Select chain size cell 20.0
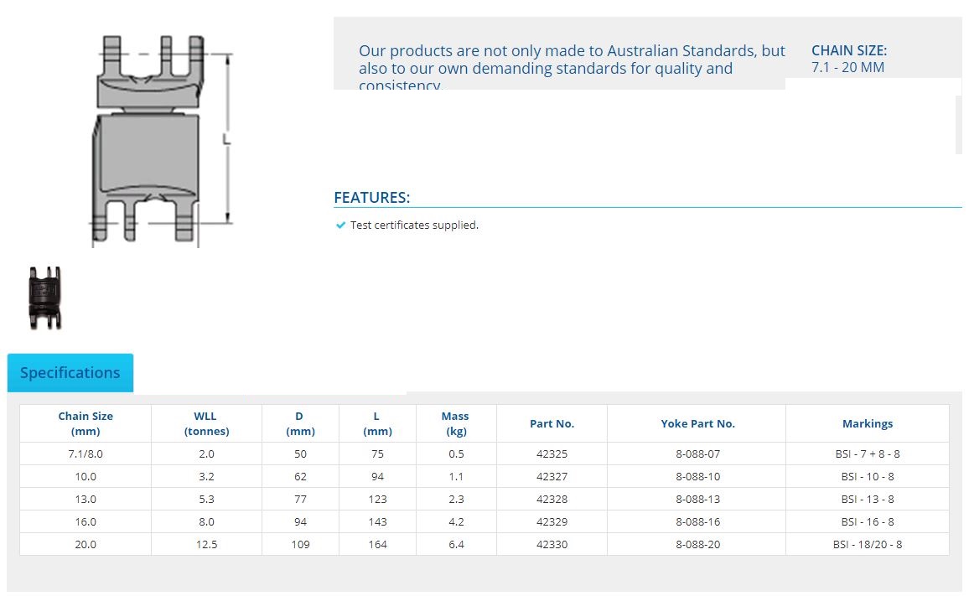The width and height of the screenshot is (969, 596). [85, 545]
